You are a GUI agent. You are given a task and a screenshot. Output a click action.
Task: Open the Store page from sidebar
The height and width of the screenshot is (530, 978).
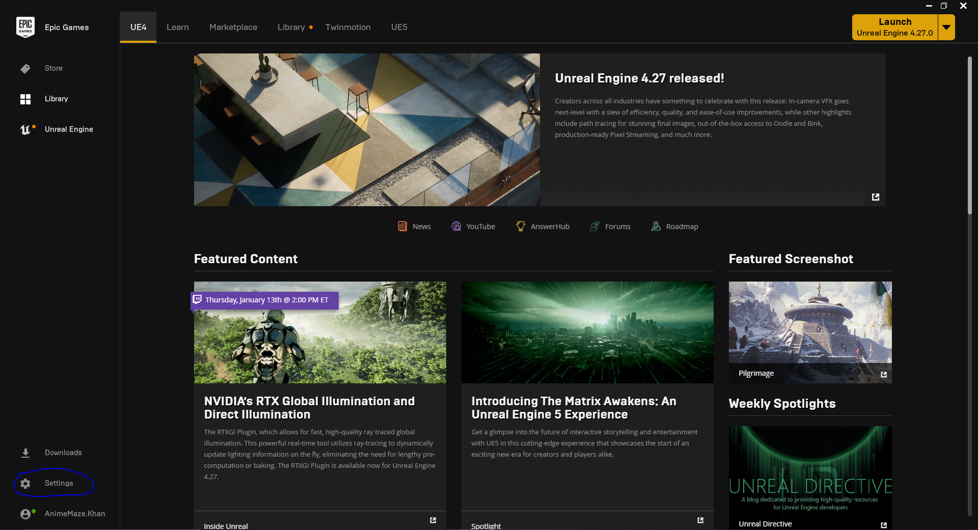53,68
